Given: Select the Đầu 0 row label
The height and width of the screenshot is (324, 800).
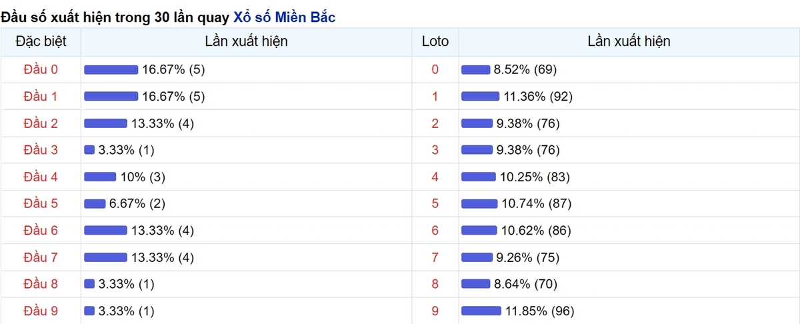Looking at the screenshot, I should coord(41,69).
